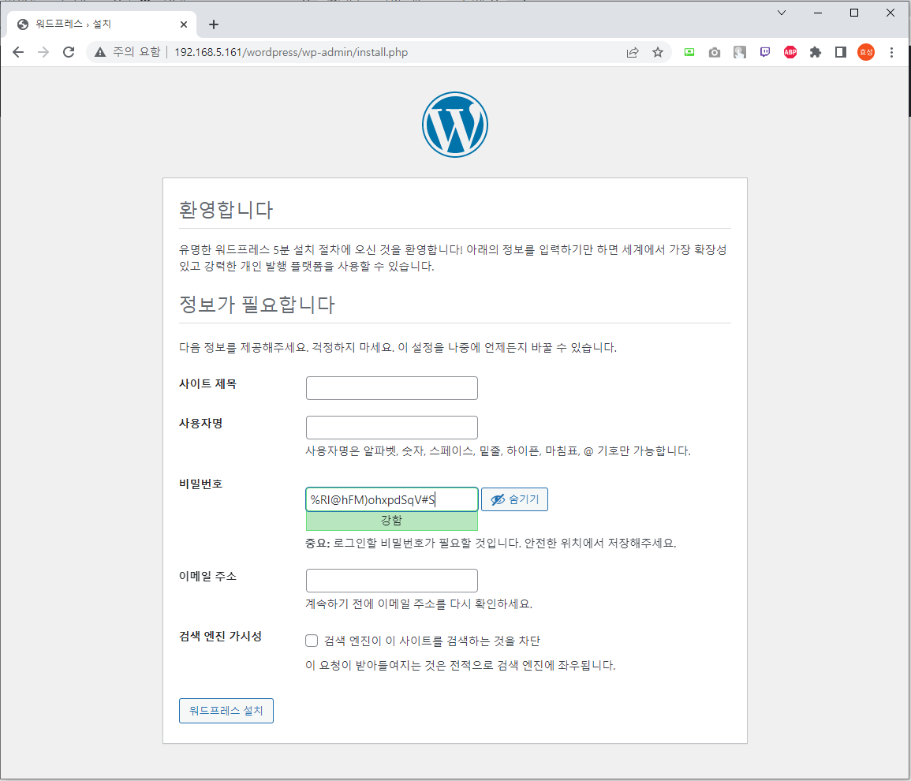The width and height of the screenshot is (911, 781).
Task: Click the 정보가 필요합니다 heading
Action: (x=257, y=305)
